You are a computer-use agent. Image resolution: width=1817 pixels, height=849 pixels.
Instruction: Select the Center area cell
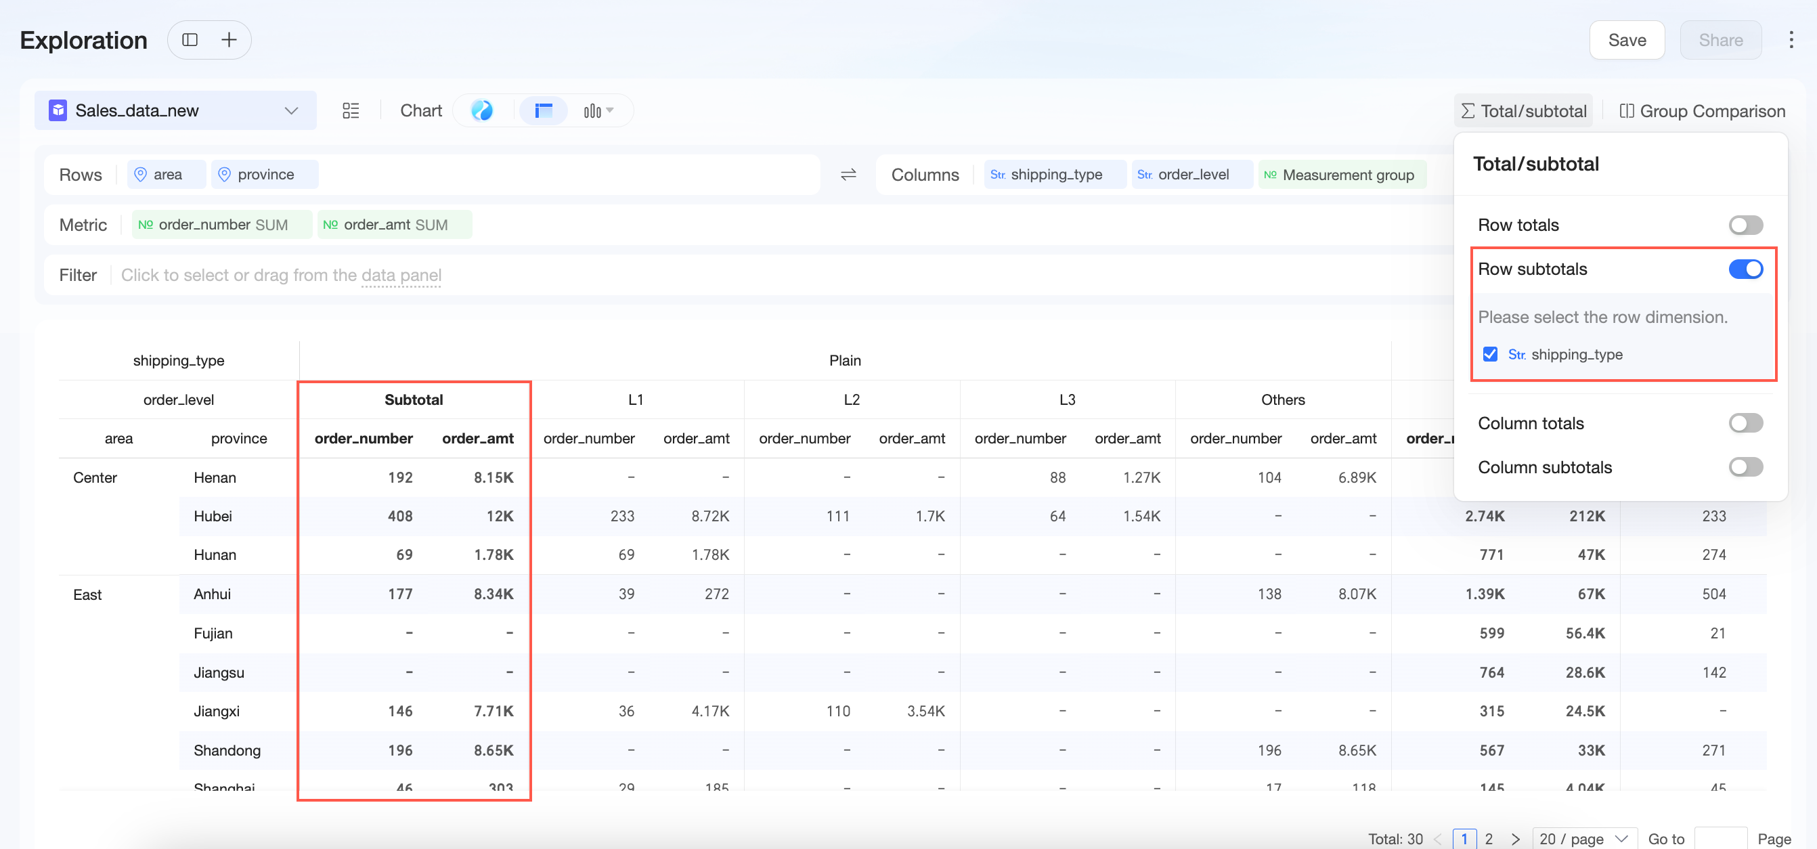pos(95,477)
